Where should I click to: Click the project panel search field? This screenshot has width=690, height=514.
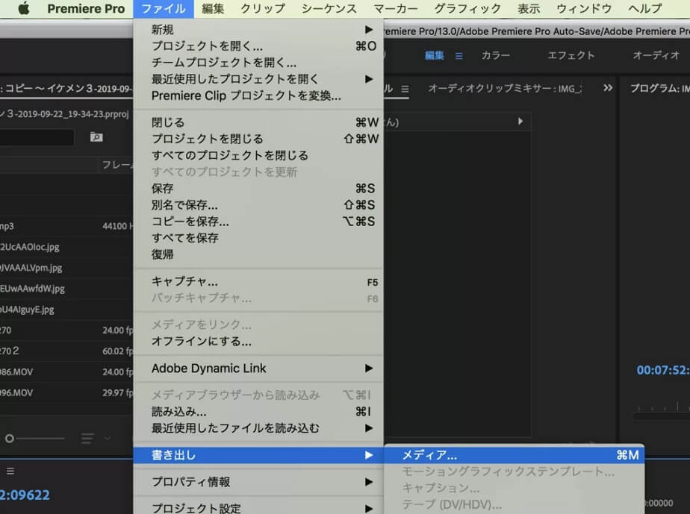[x=37, y=137]
